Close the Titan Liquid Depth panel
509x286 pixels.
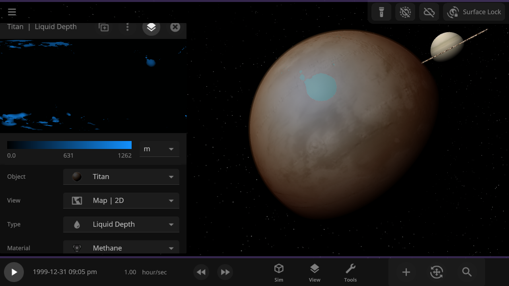coord(175,27)
